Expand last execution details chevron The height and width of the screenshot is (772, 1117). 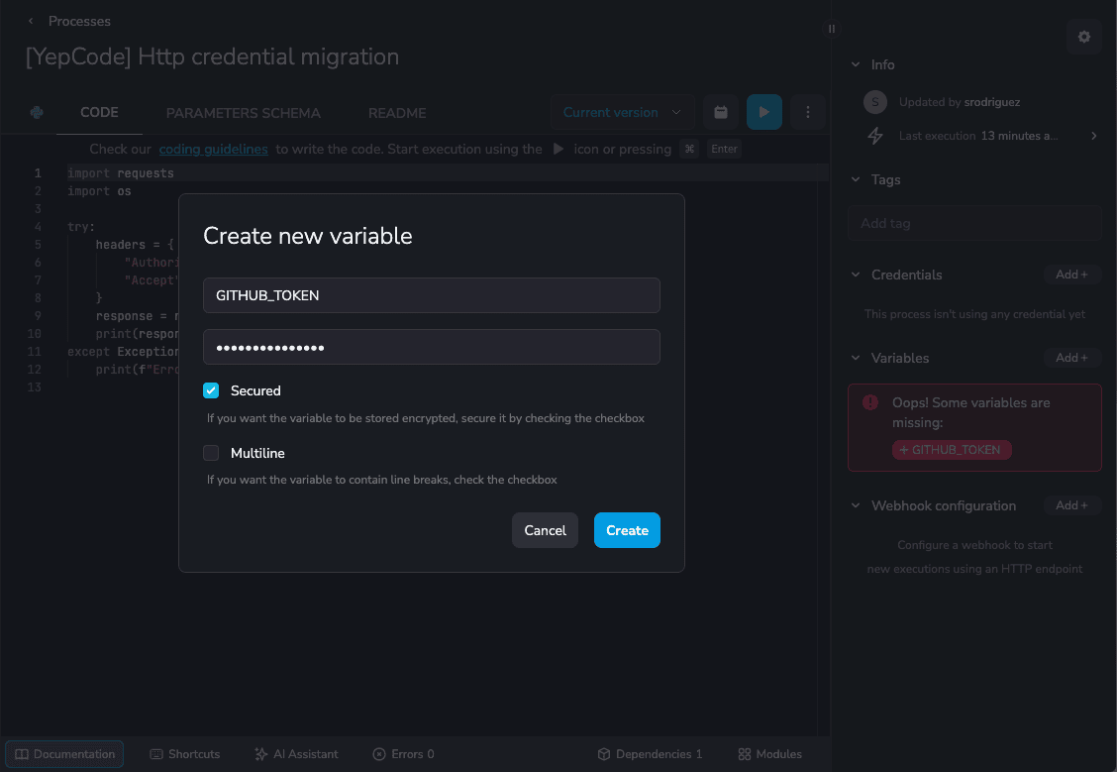[x=1094, y=136]
